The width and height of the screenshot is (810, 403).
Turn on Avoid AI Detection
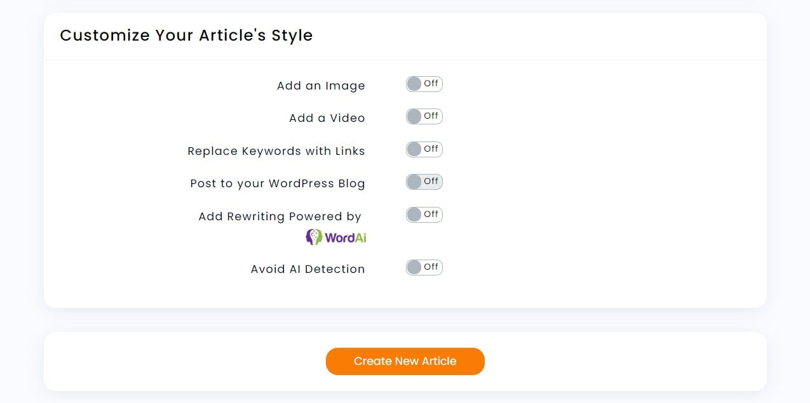[424, 267]
